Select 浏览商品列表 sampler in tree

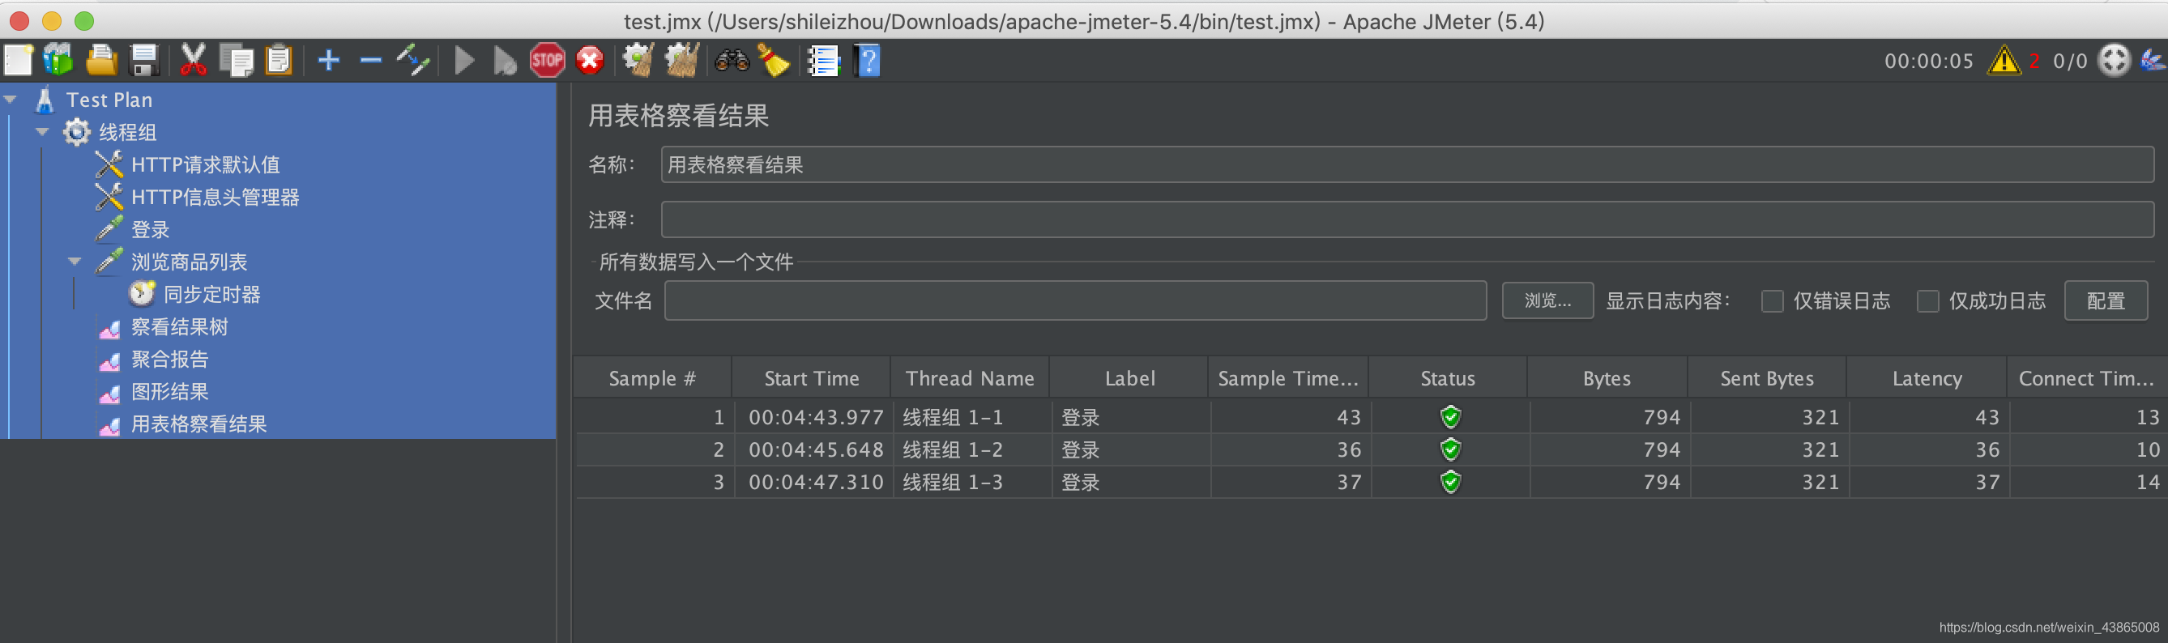pyautogui.click(x=190, y=262)
